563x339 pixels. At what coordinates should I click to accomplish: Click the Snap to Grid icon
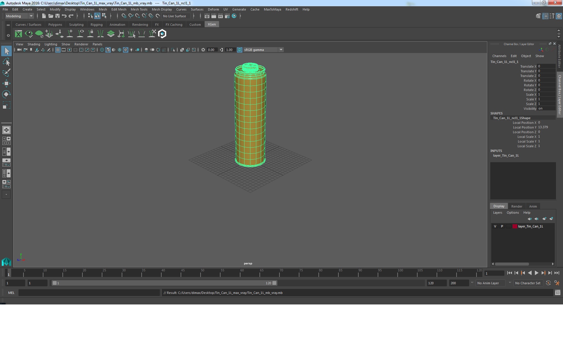tap(123, 16)
